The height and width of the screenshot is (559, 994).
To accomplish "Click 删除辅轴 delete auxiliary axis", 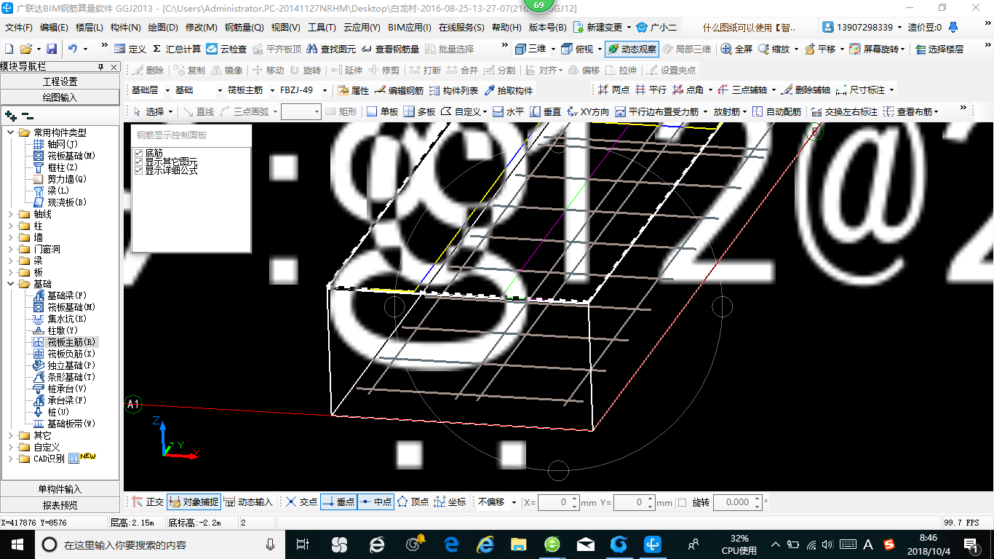I will [x=805, y=90].
